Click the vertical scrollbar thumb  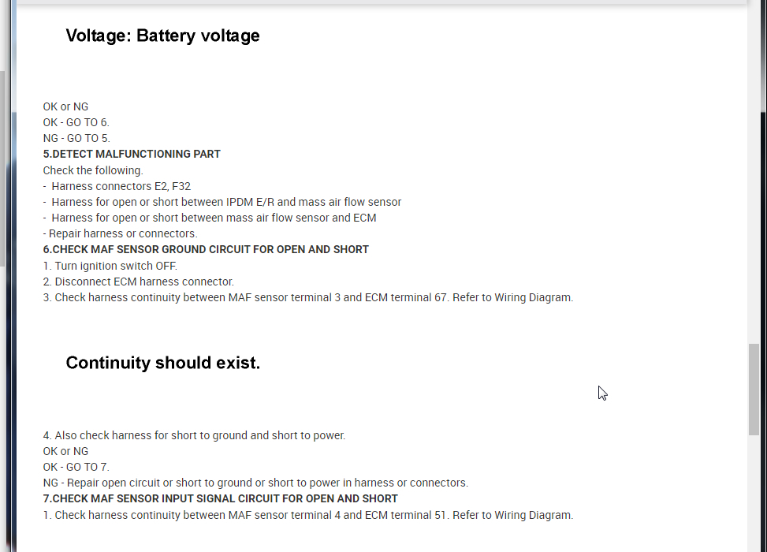tap(754, 389)
